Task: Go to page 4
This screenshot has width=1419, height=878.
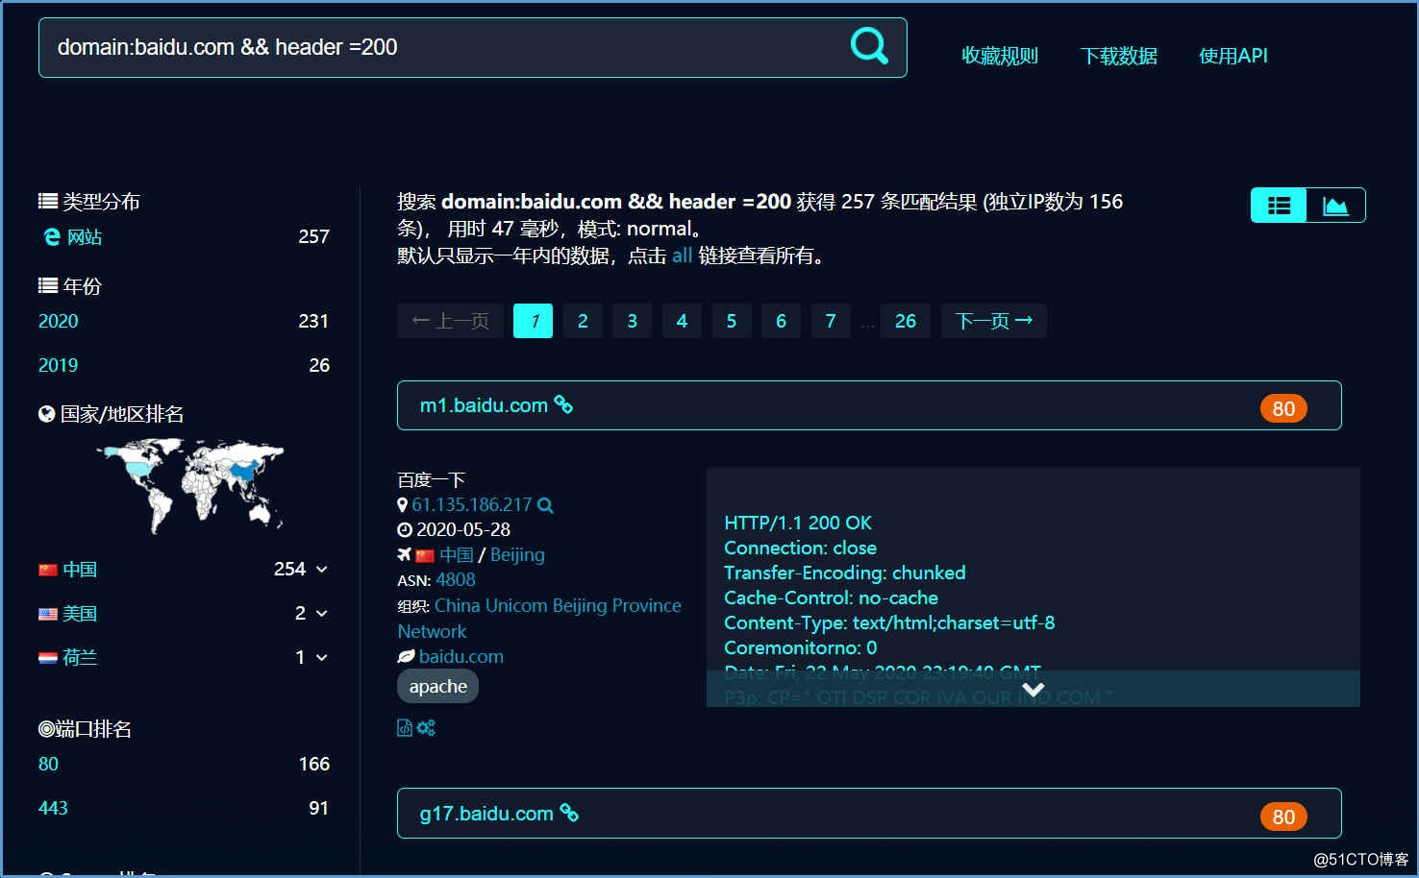Action: [x=682, y=321]
